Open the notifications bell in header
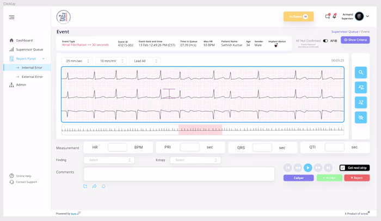The image size is (381, 221). 335,16
